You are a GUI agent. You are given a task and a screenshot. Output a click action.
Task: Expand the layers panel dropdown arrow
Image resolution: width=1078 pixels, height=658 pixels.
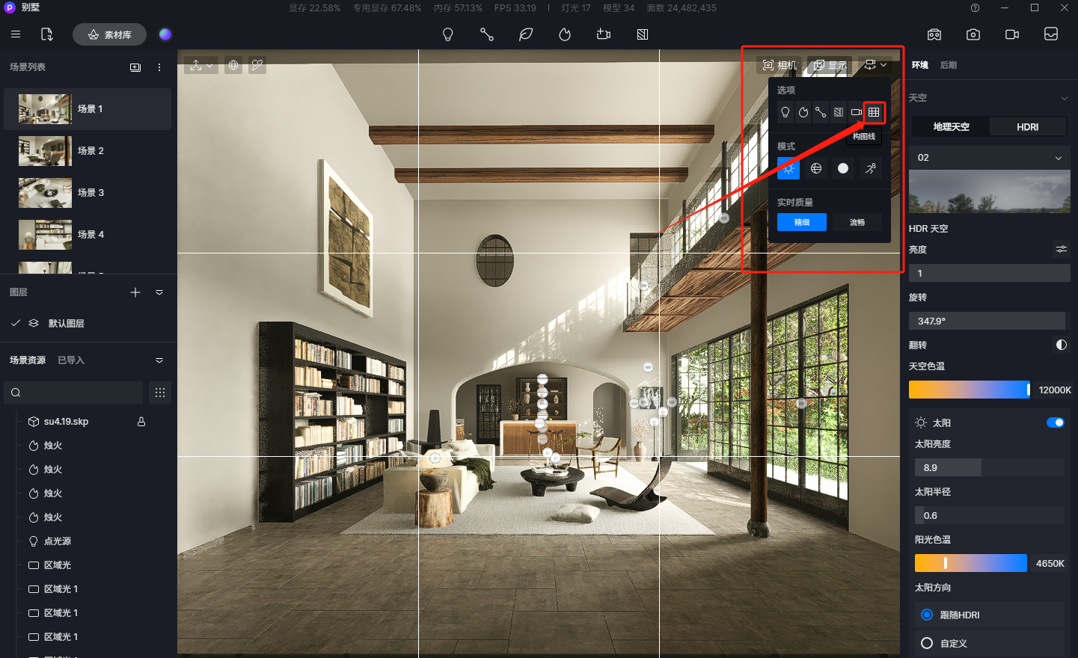pos(159,292)
